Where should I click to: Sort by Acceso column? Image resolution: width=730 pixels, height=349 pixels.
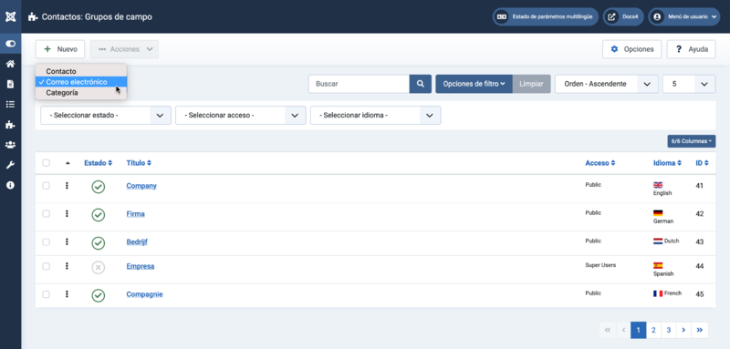(x=600, y=163)
